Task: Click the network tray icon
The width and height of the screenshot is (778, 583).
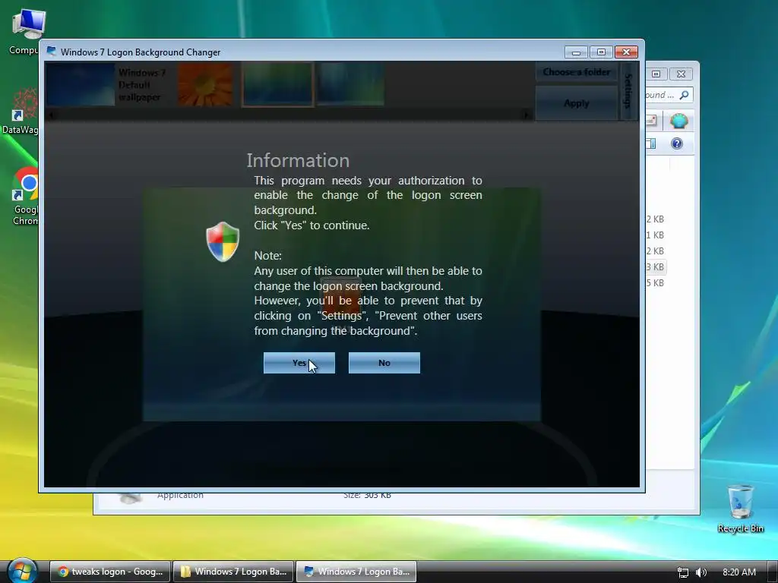Action: tap(683, 572)
